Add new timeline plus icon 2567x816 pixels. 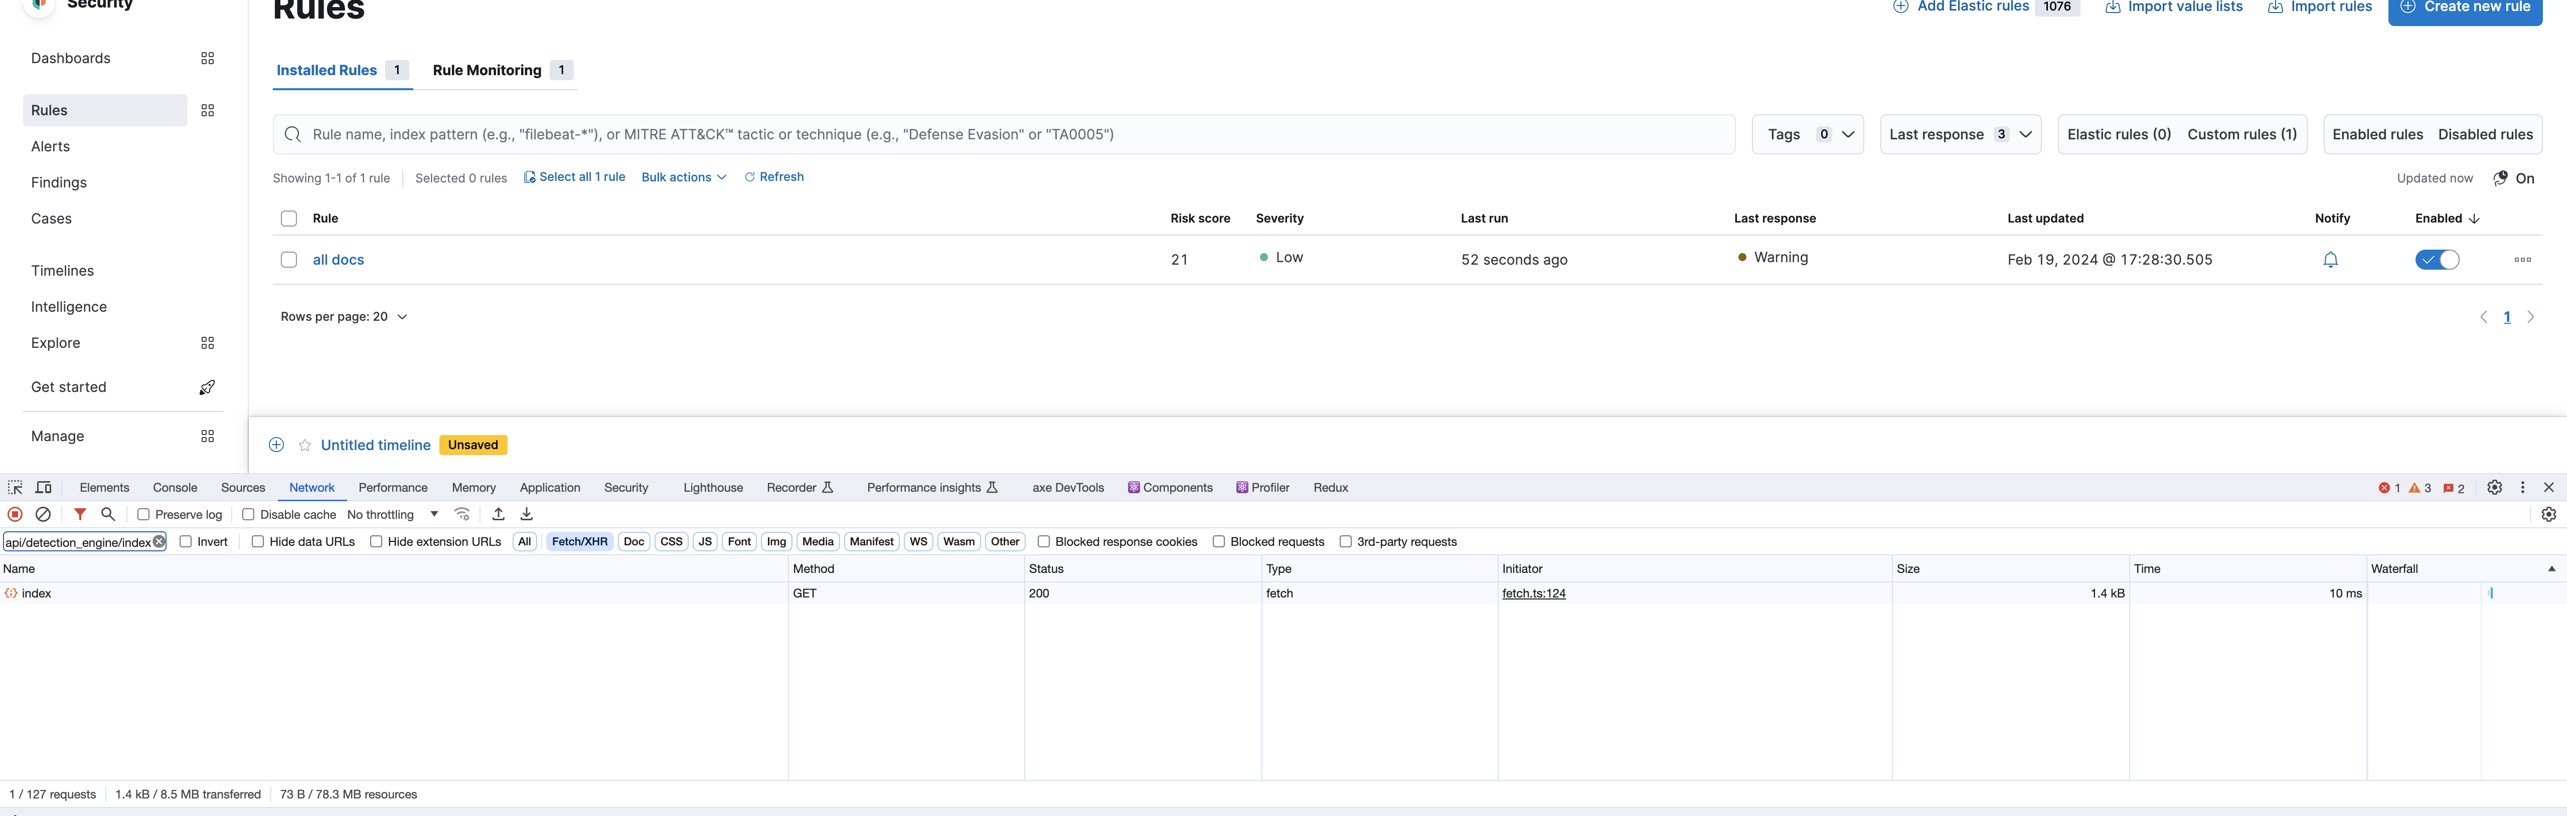tap(277, 446)
